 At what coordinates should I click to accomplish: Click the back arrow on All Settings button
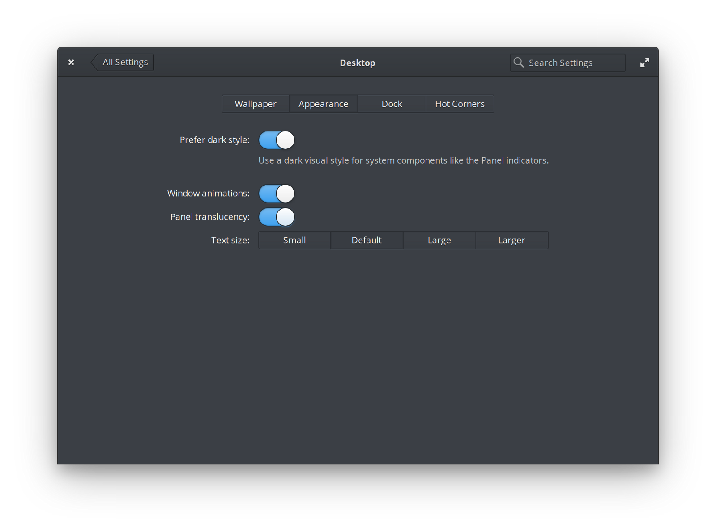pos(94,62)
